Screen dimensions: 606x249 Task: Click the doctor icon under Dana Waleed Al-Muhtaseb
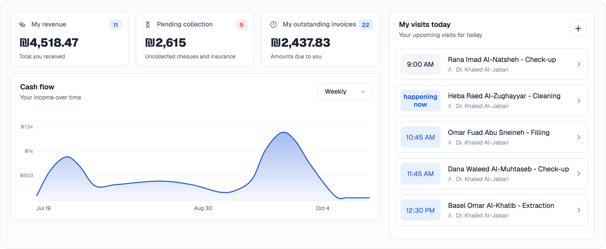[x=450, y=179]
